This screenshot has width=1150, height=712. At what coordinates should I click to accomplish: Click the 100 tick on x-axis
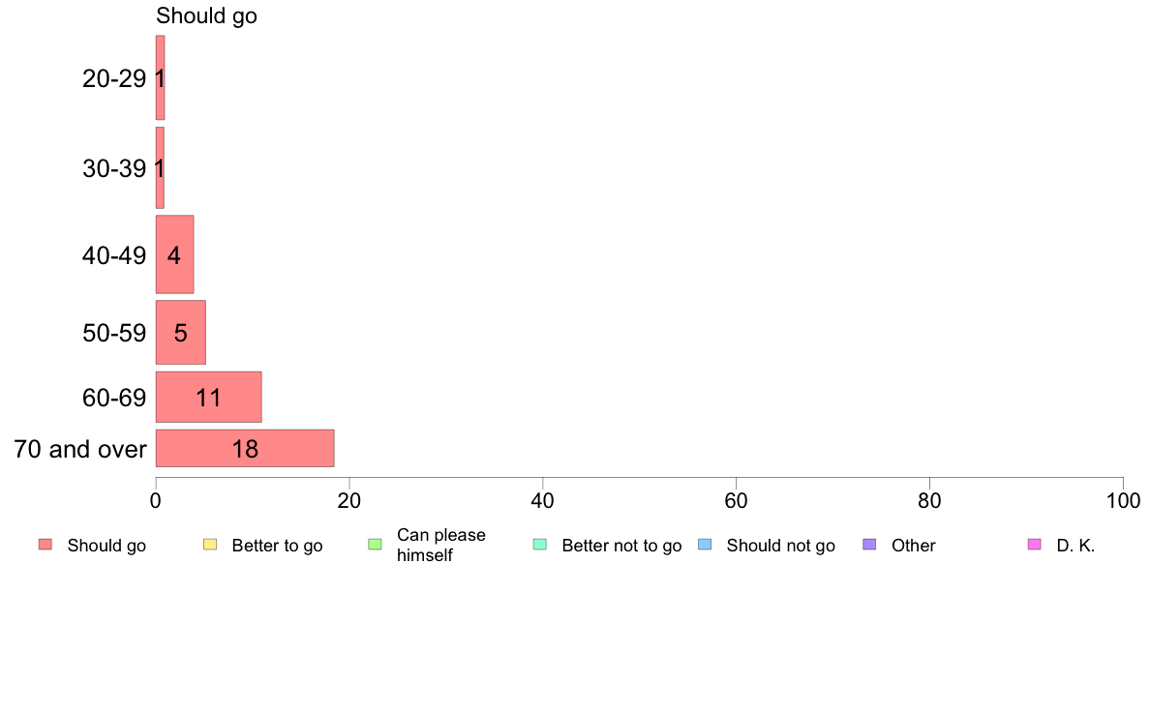pyautogui.click(x=1123, y=501)
